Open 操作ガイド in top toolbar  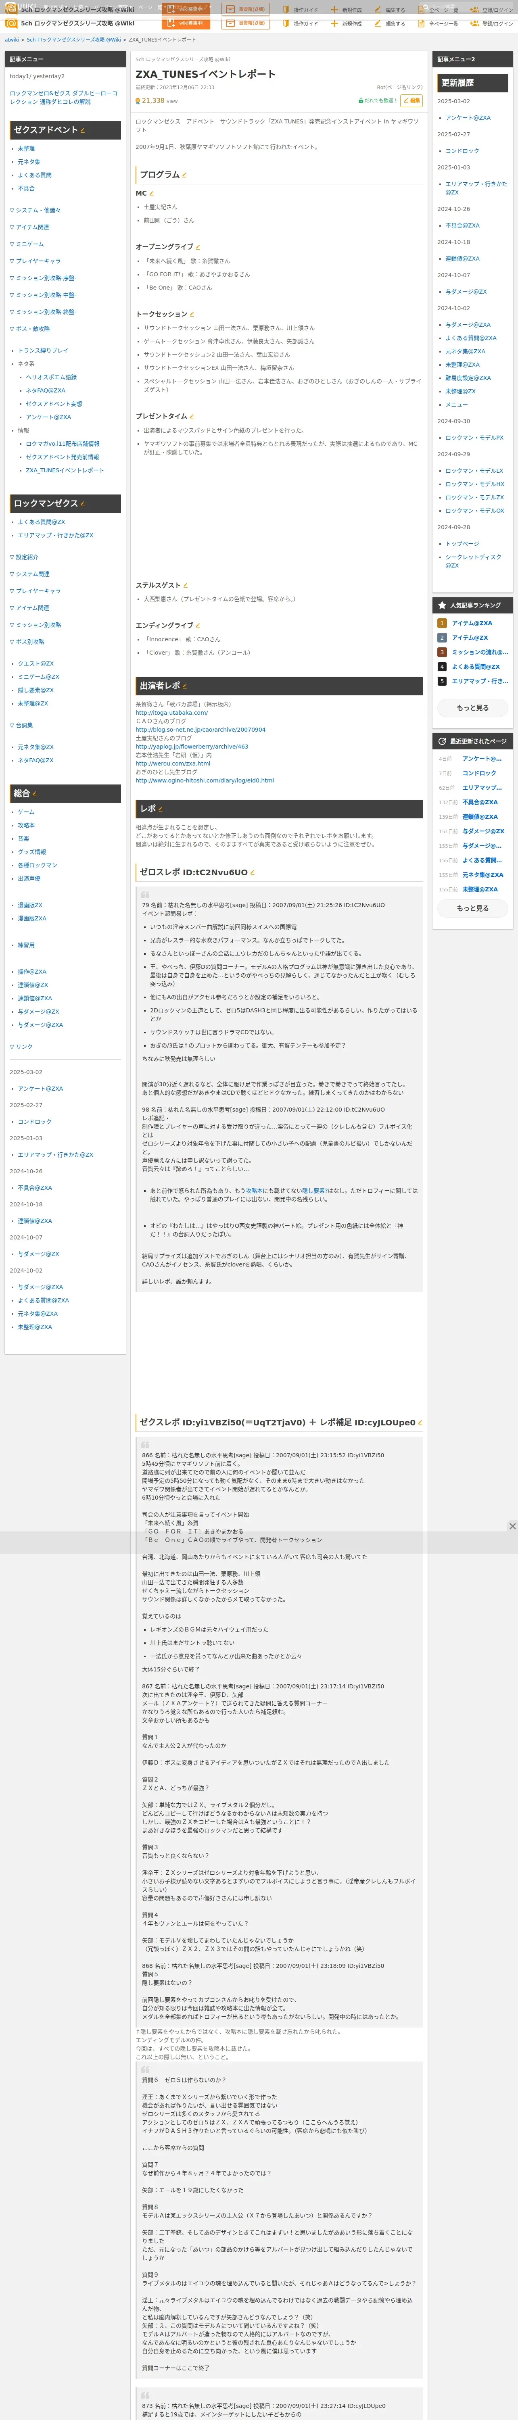pos(299,23)
